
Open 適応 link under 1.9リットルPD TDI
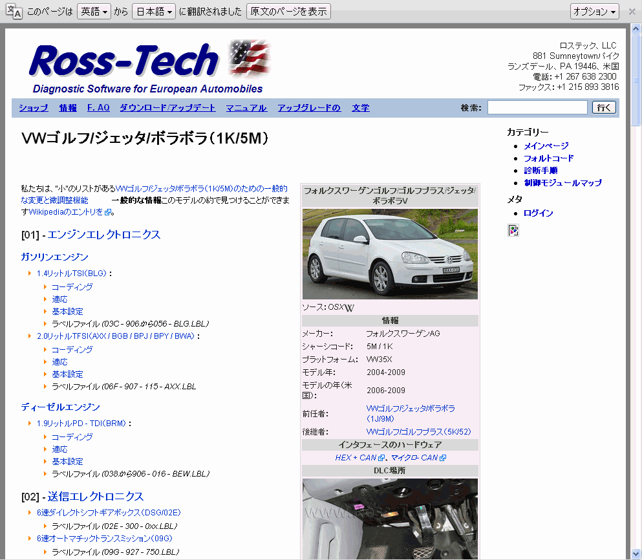pyautogui.click(x=59, y=449)
